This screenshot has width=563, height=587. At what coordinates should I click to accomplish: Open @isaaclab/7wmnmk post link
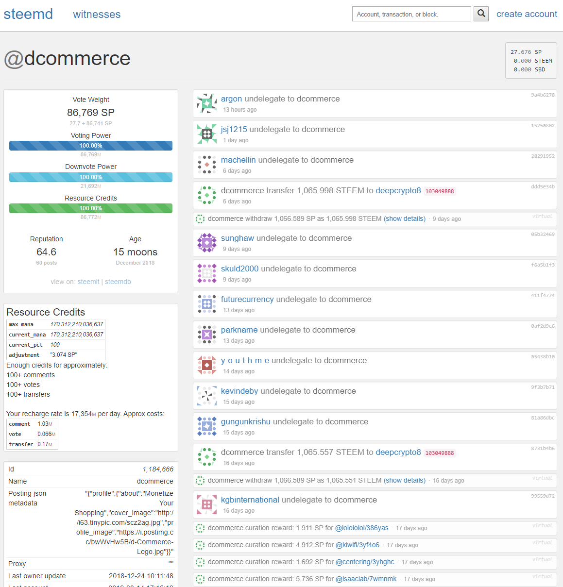point(366,579)
